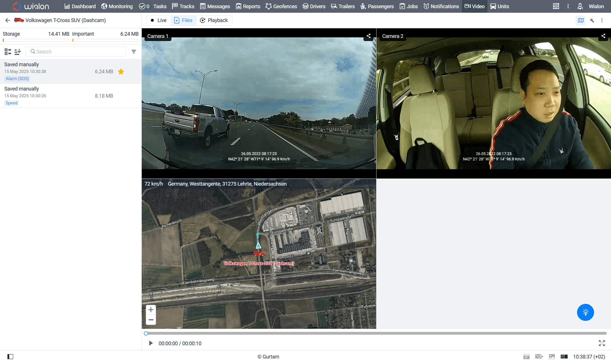
Task: Switch to the Live tab
Action: coord(158,20)
